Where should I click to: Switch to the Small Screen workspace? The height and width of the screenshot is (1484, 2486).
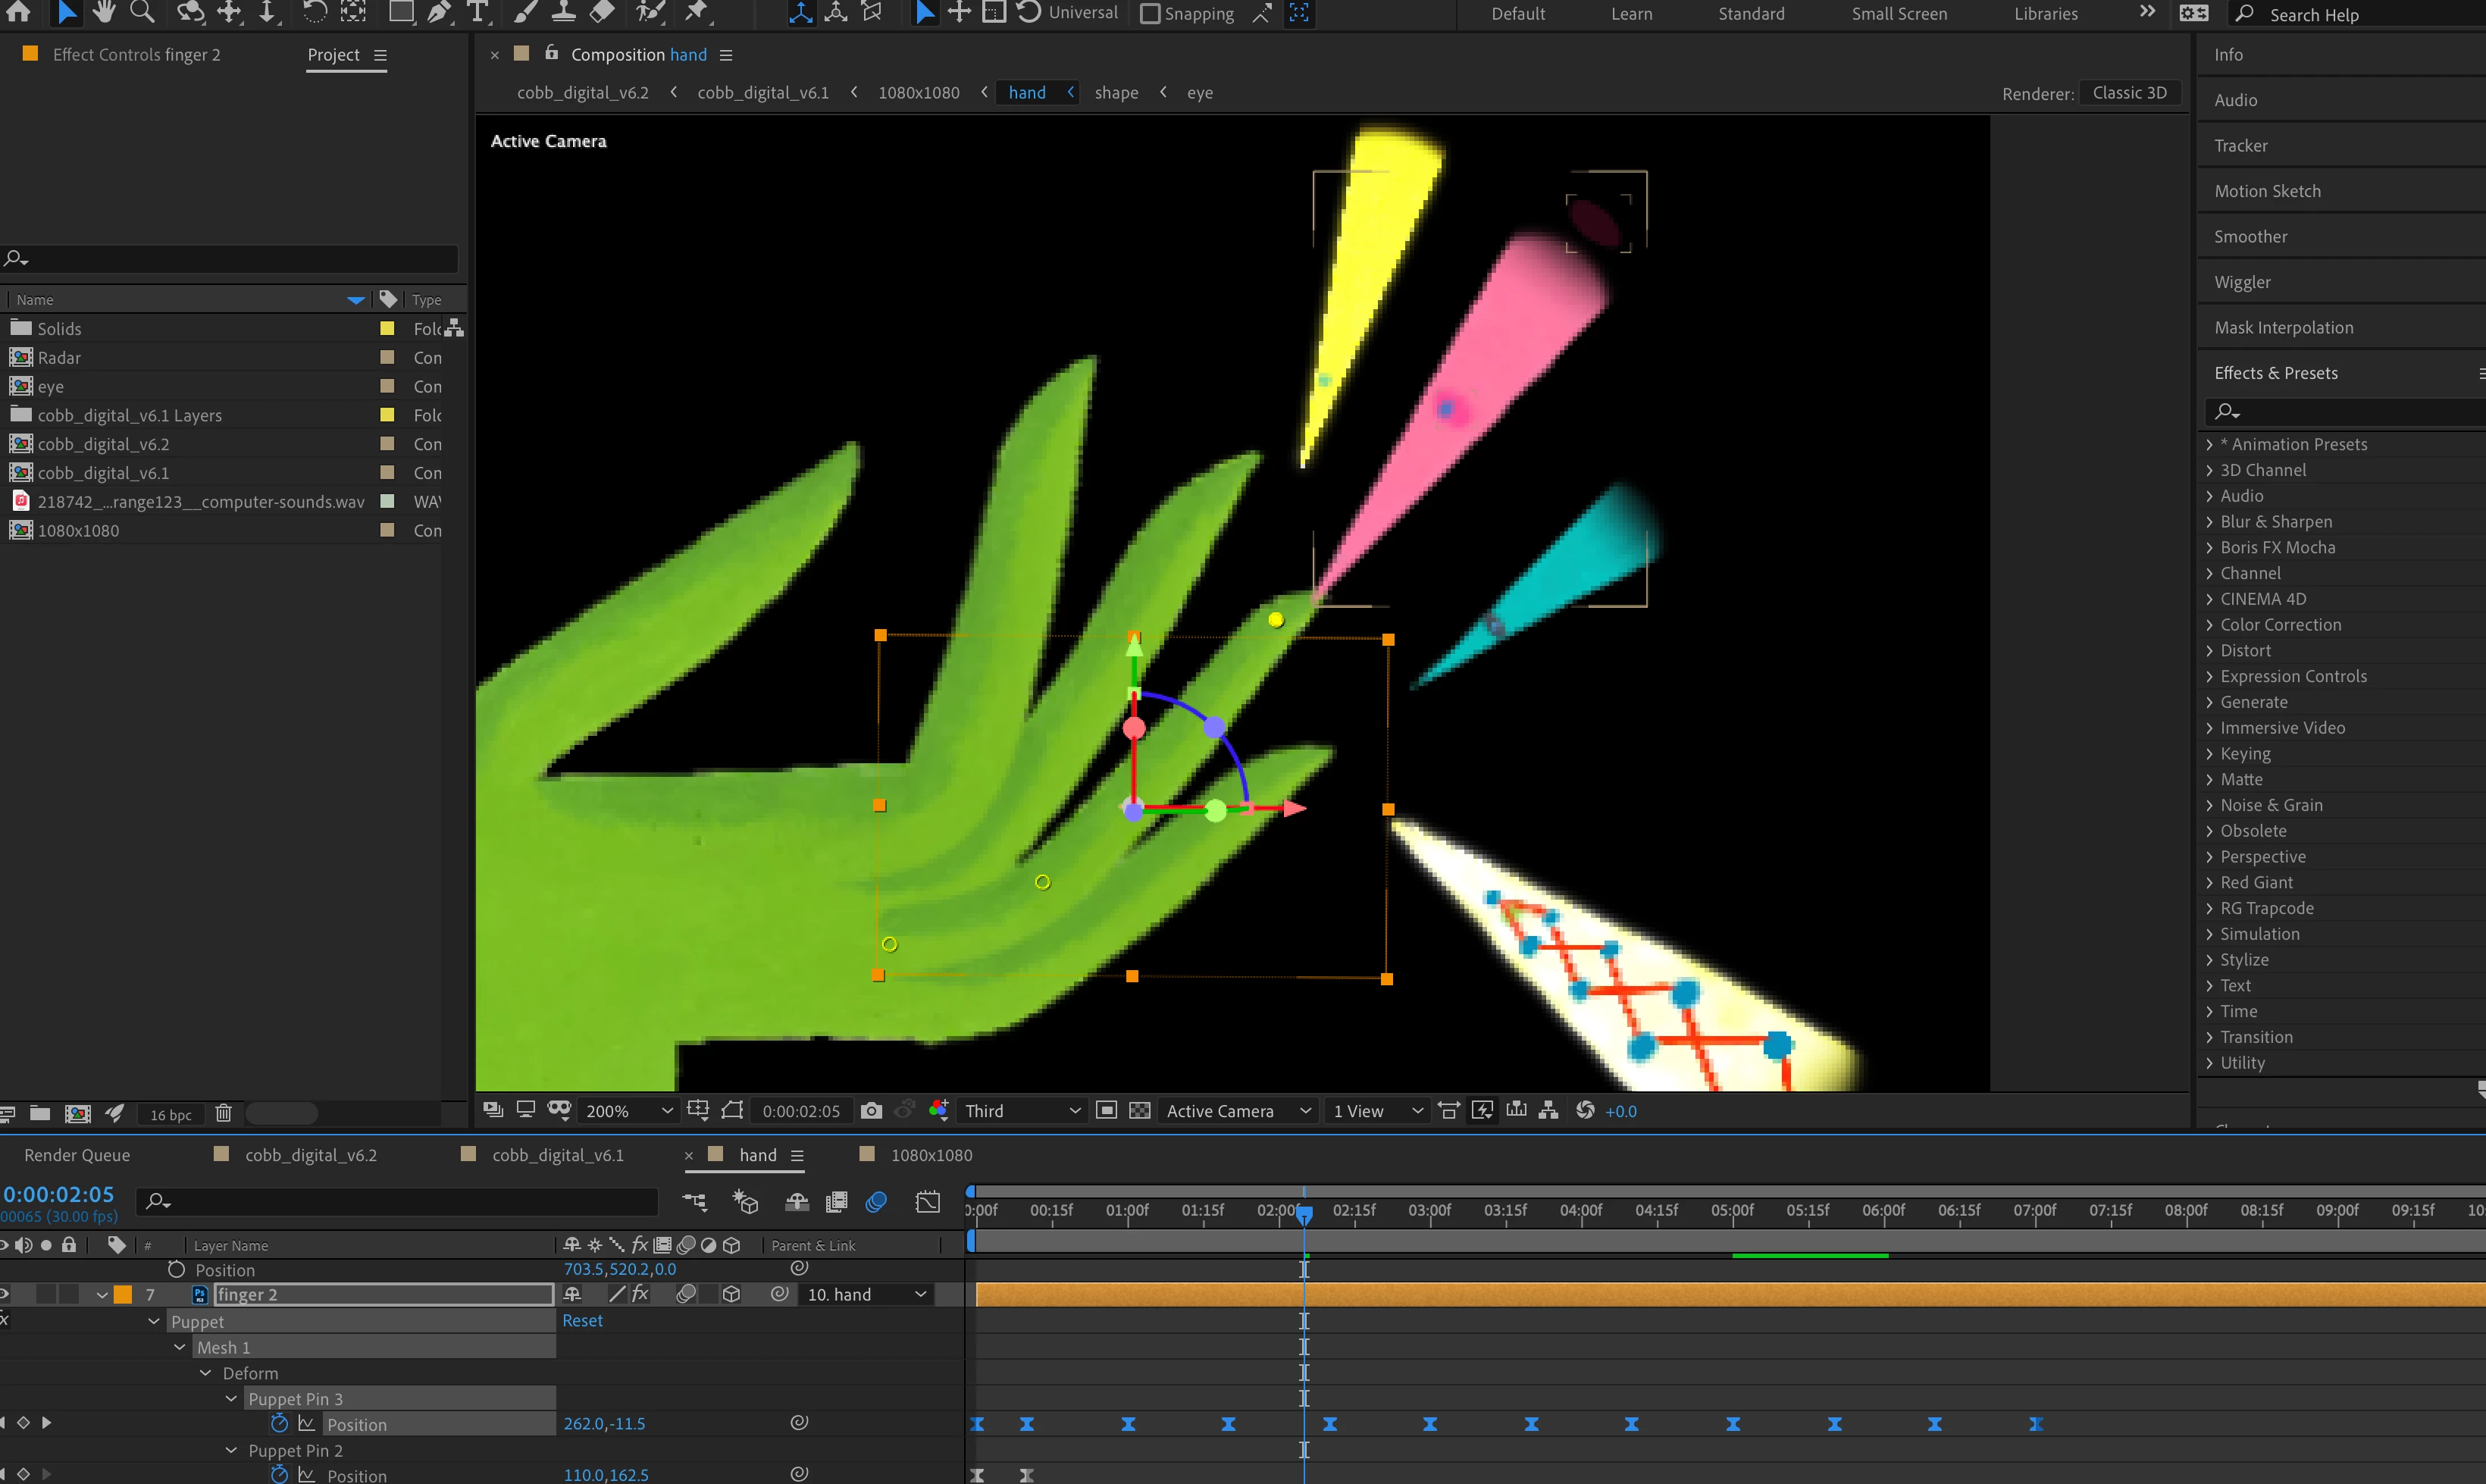[x=1898, y=14]
